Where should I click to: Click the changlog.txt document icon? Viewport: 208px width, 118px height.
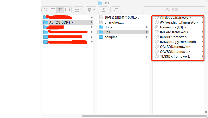[101, 22]
